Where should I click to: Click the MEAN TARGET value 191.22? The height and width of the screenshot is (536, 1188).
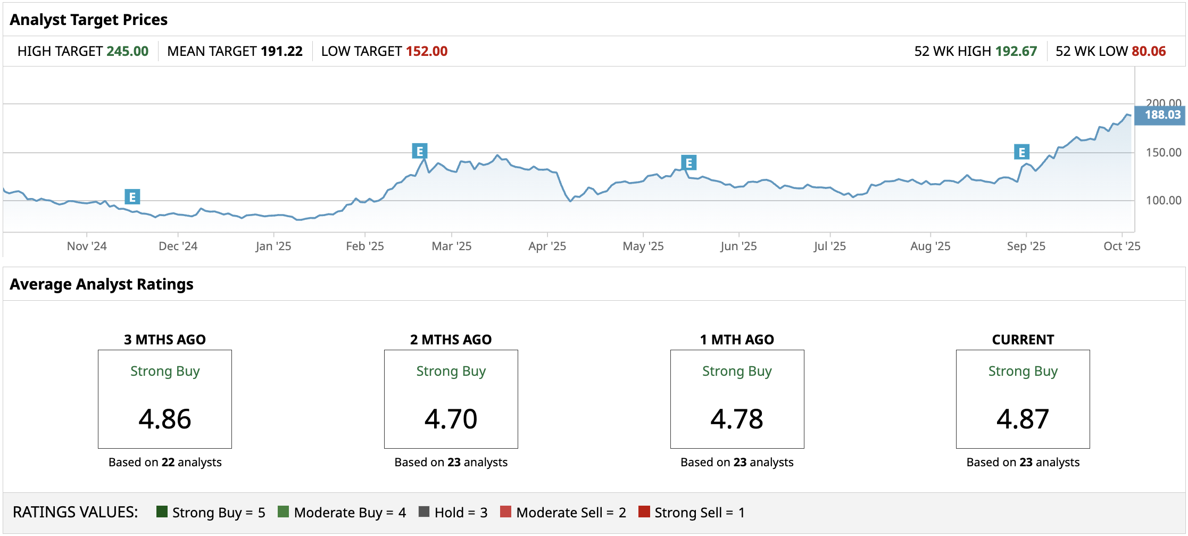point(281,51)
